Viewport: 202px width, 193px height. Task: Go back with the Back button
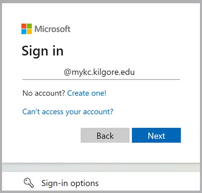pyautogui.click(x=105, y=135)
